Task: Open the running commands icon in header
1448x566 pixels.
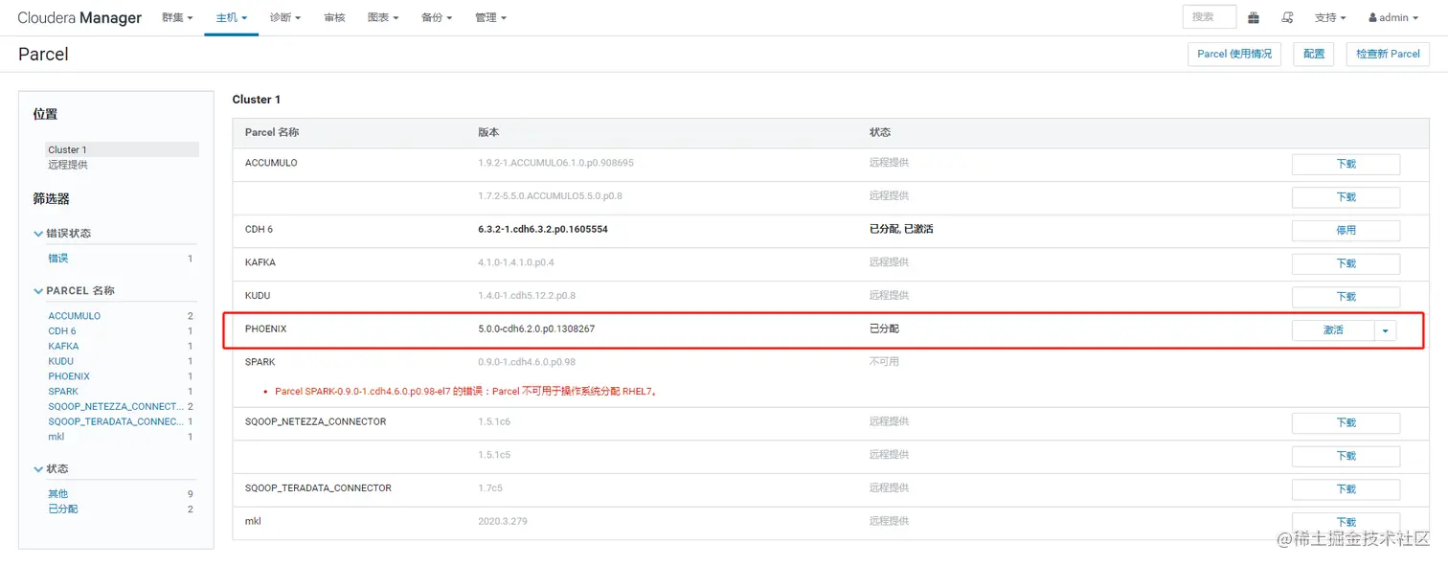Action: pos(1287,17)
